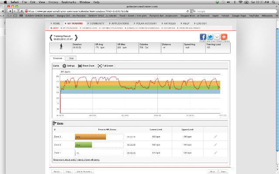The height and width of the screenshot is (174, 279).
Task: Read more about using Training Zones link
Action: click(77, 160)
